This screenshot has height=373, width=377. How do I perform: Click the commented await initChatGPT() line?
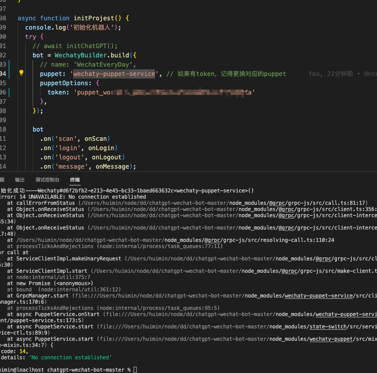point(75,46)
